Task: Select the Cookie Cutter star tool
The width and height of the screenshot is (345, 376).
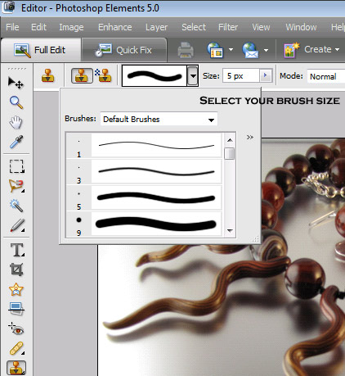Action: pyautogui.click(x=16, y=289)
